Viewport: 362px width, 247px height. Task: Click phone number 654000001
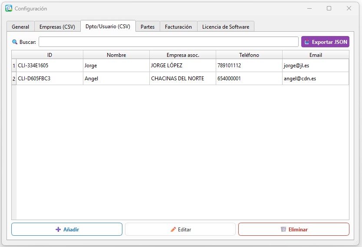tap(249, 79)
